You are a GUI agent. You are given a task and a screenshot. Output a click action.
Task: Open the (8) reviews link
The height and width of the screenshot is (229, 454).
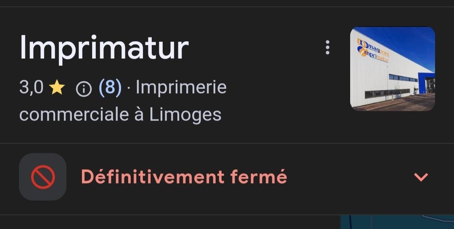tap(110, 88)
